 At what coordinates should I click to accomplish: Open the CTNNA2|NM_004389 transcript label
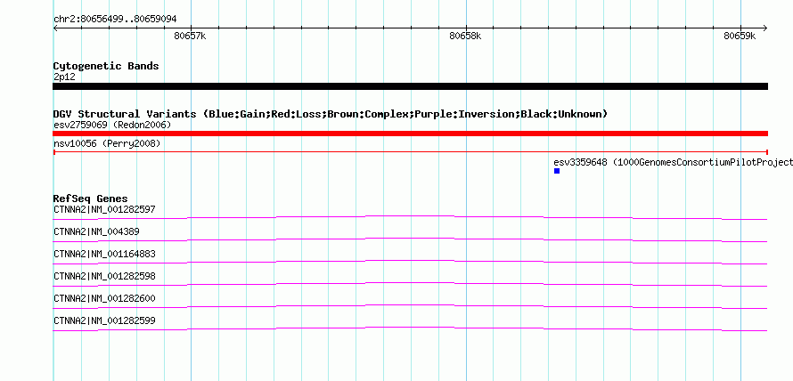[x=96, y=231]
